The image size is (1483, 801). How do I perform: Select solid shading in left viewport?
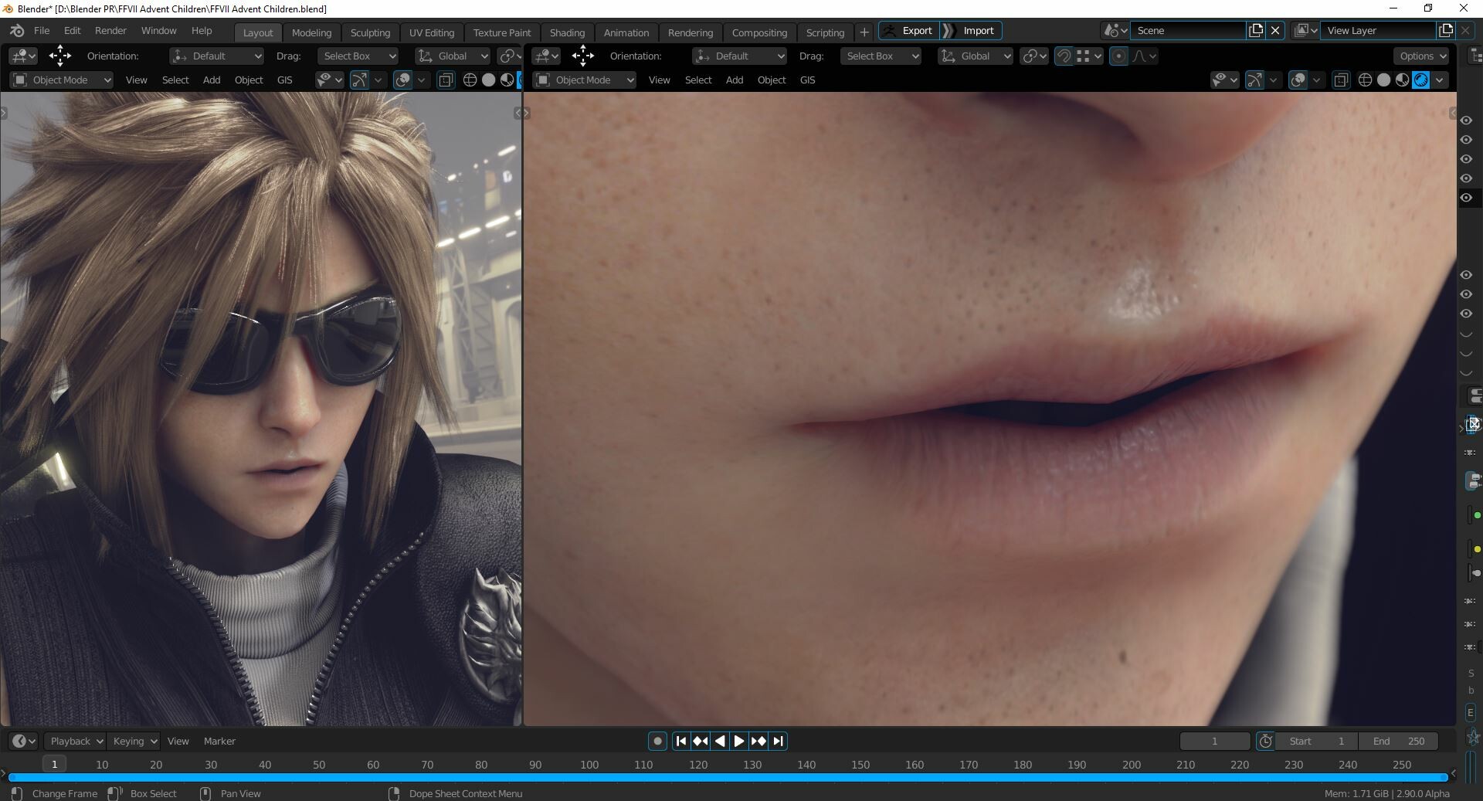(488, 80)
